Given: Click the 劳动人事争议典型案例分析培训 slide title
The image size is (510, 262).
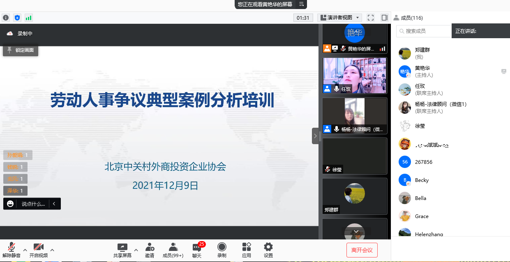Looking at the screenshot, I should pos(162,100).
